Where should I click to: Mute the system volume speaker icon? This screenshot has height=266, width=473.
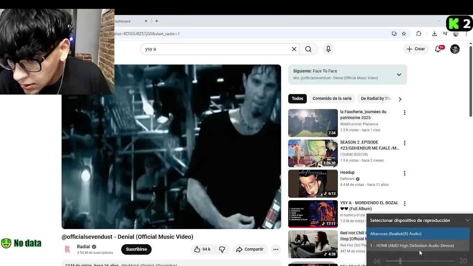click(377, 261)
